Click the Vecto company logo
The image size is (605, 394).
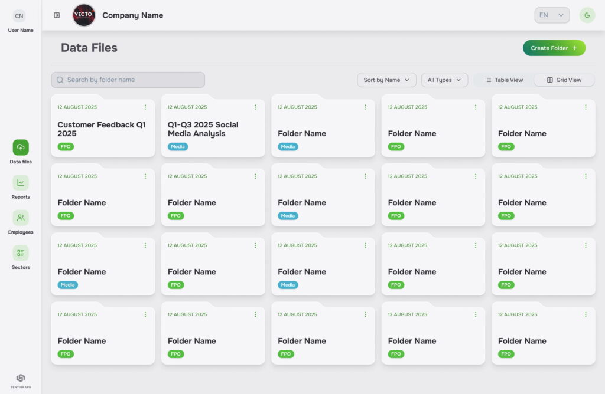coord(84,15)
